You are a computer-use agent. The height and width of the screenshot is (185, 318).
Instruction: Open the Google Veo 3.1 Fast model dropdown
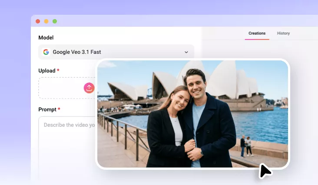point(116,52)
